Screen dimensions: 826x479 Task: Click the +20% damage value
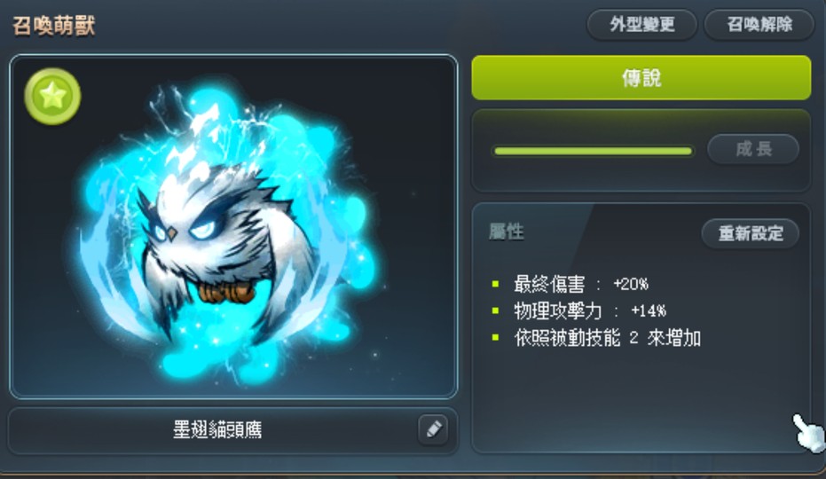tap(631, 285)
